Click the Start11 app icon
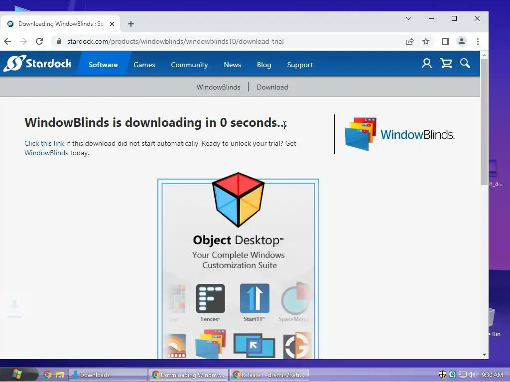Image resolution: width=510 pixels, height=382 pixels. coord(255,298)
